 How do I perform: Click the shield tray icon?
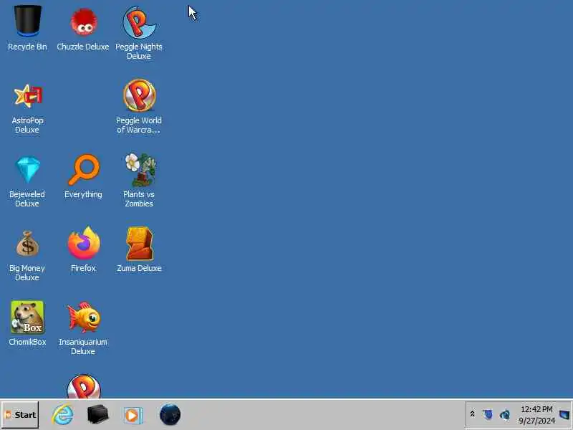pyautogui.click(x=487, y=415)
